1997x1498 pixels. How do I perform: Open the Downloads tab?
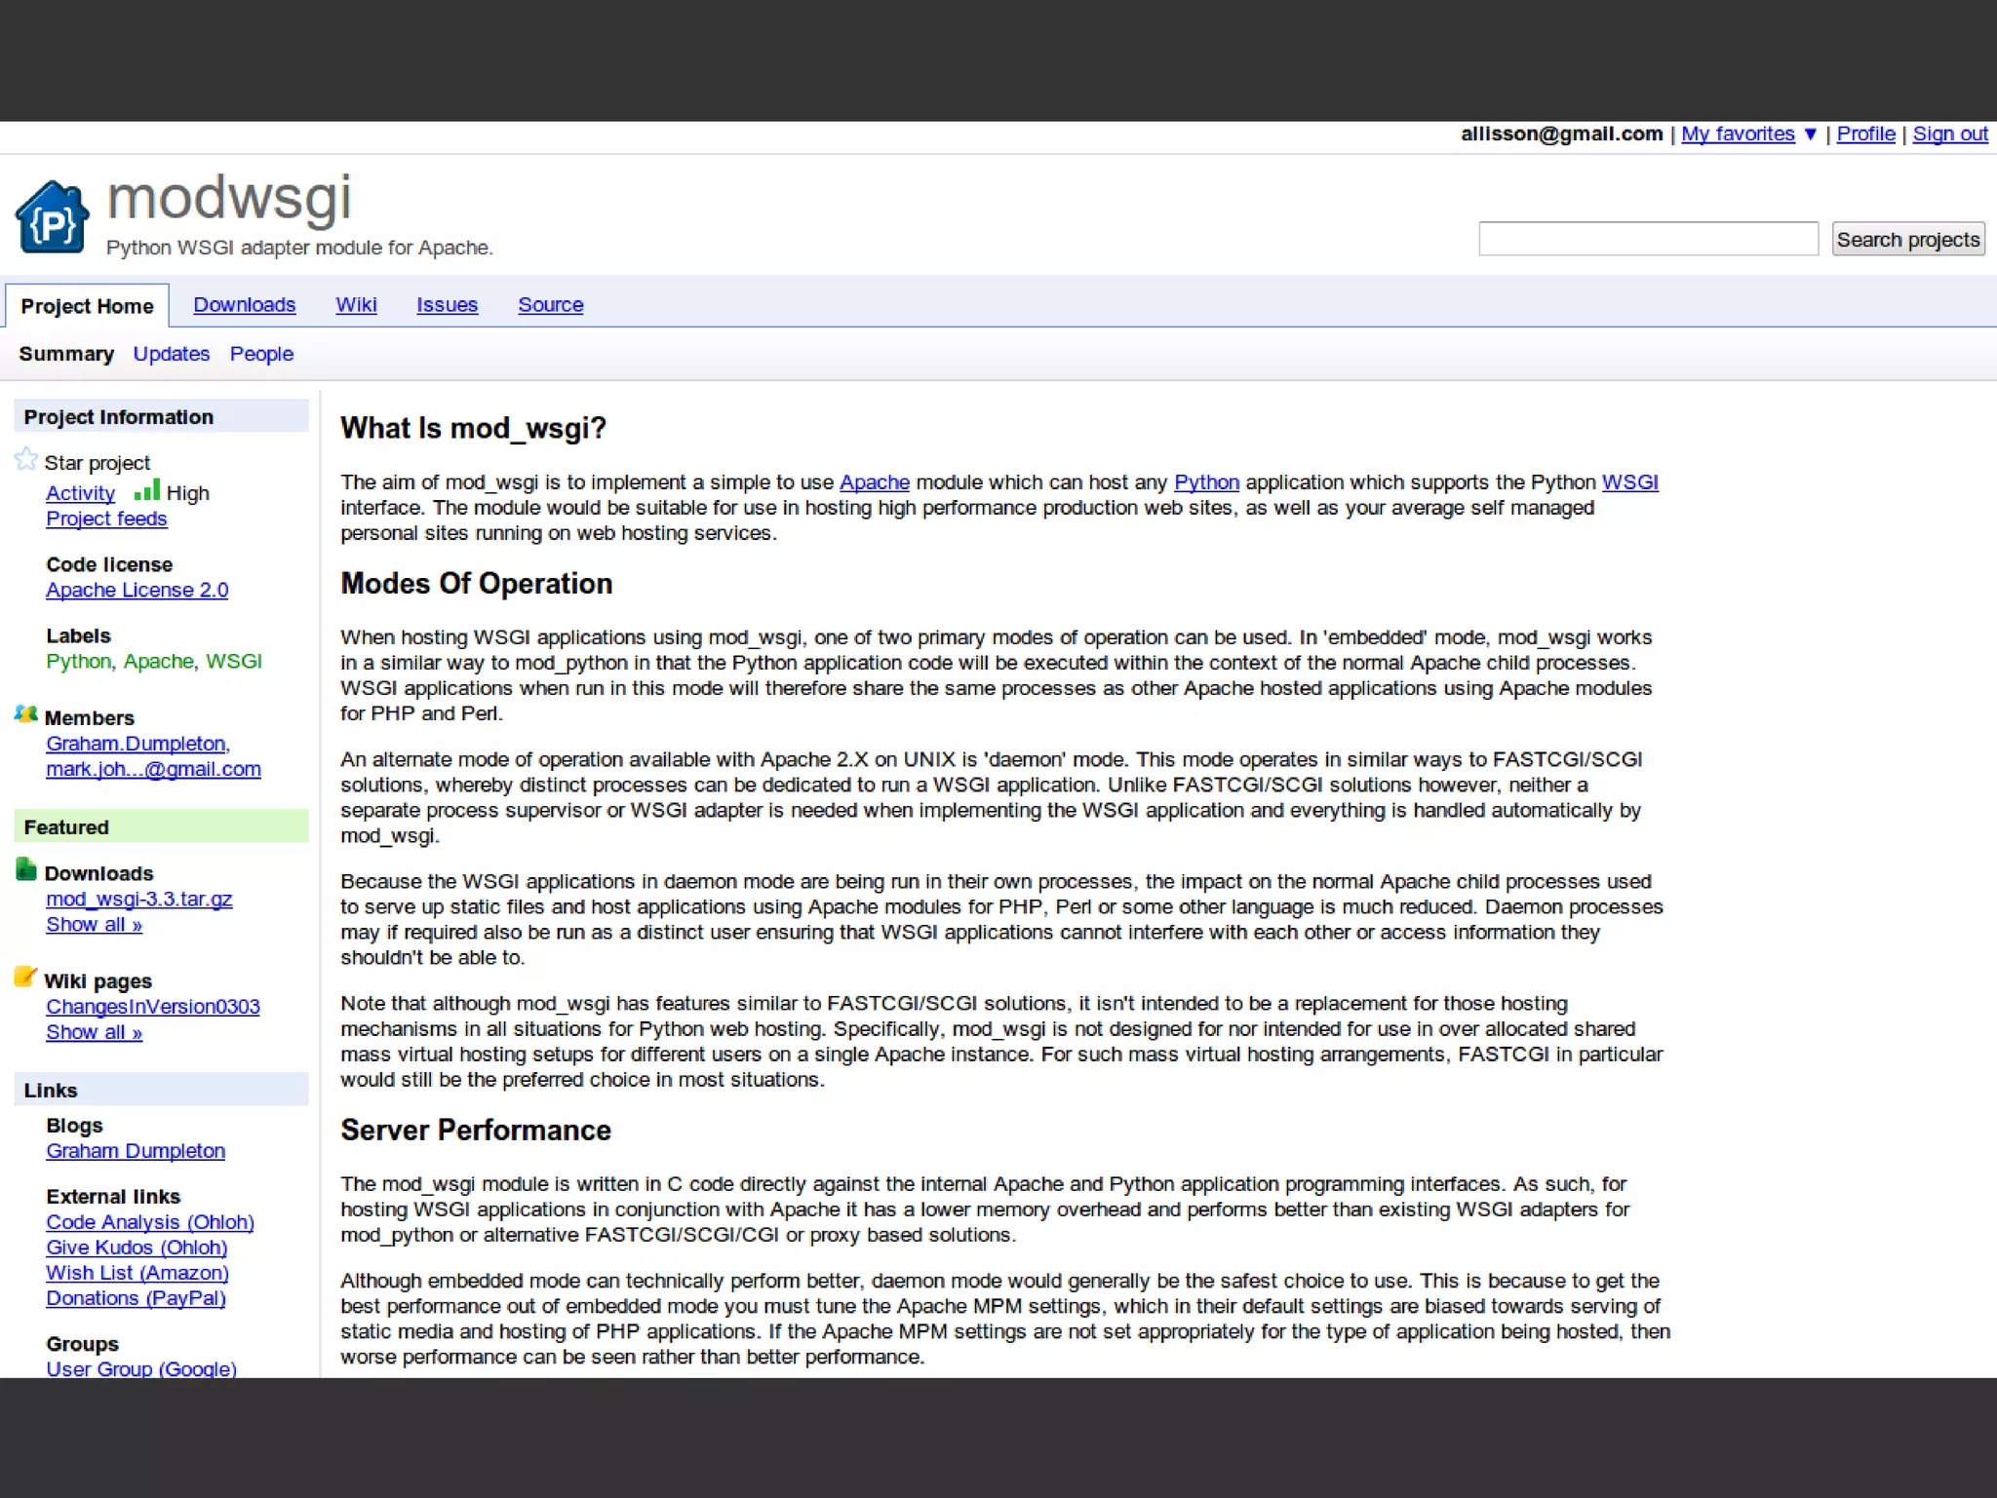click(244, 305)
